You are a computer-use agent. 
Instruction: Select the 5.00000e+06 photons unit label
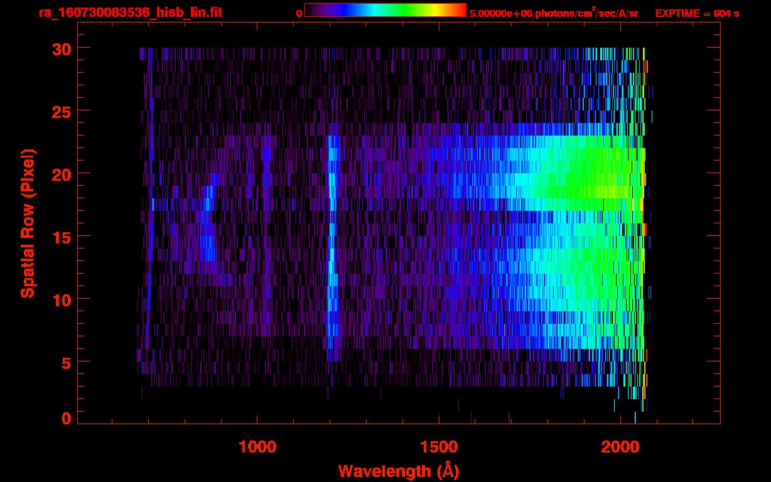(x=554, y=13)
